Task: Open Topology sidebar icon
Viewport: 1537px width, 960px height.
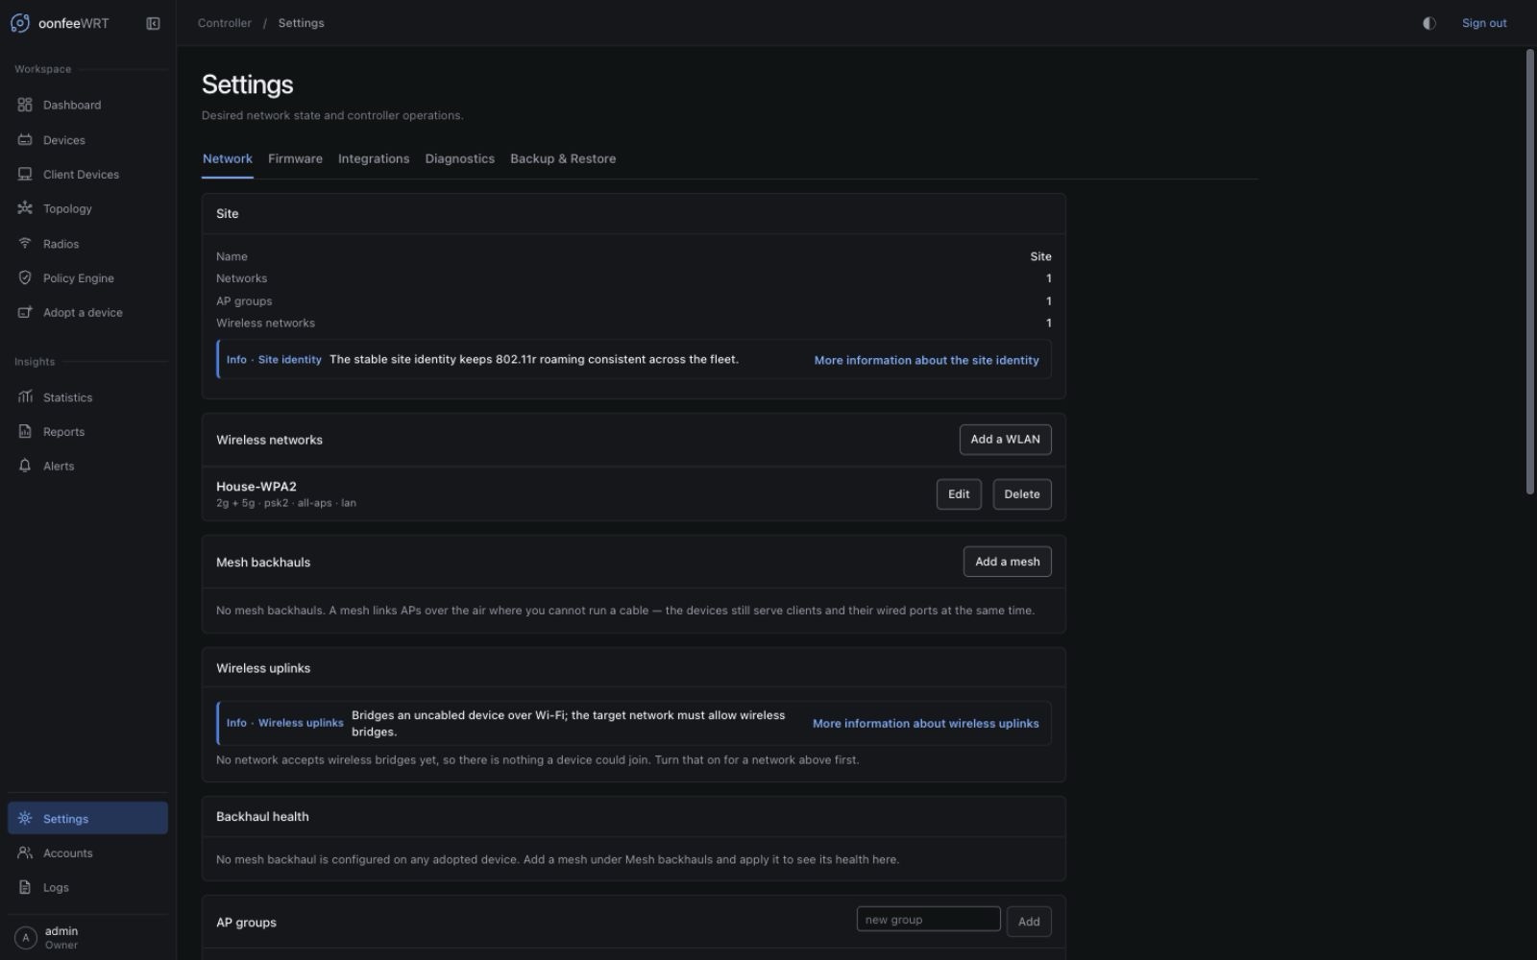Action: 25,208
